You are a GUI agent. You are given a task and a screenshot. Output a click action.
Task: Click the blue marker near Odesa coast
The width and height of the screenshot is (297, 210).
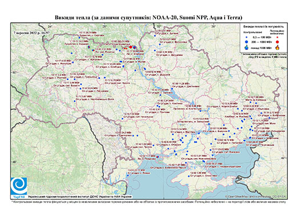[127, 176]
